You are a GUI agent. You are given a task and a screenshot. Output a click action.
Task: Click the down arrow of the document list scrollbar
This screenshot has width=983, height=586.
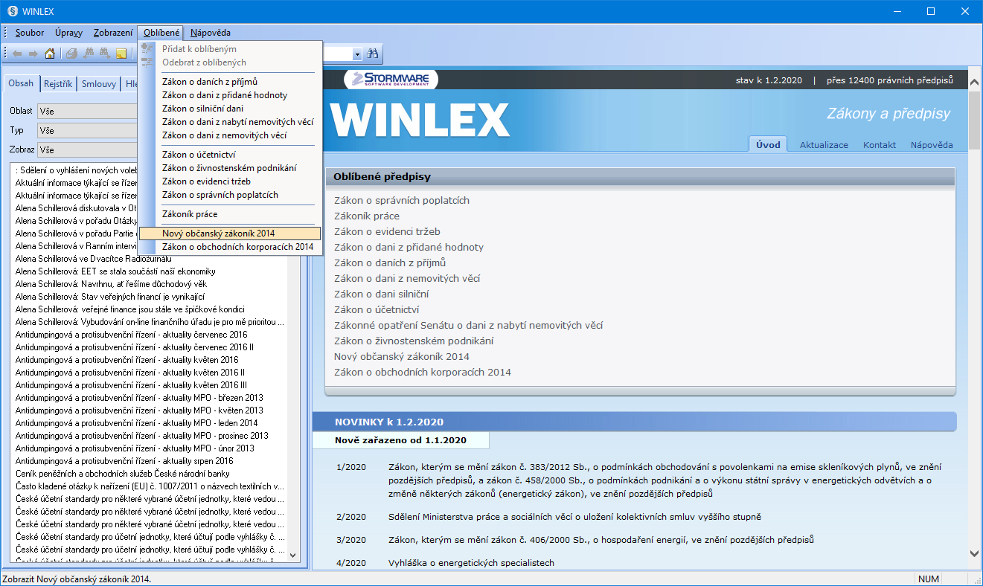(x=292, y=556)
